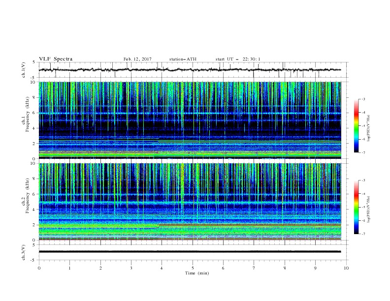Select the date text "Feb. 12, 2017"
Screen dimensions: 390x301
click(x=137, y=59)
